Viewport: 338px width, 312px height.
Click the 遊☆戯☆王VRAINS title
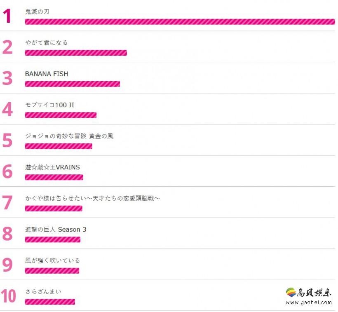pyautogui.click(x=52, y=167)
